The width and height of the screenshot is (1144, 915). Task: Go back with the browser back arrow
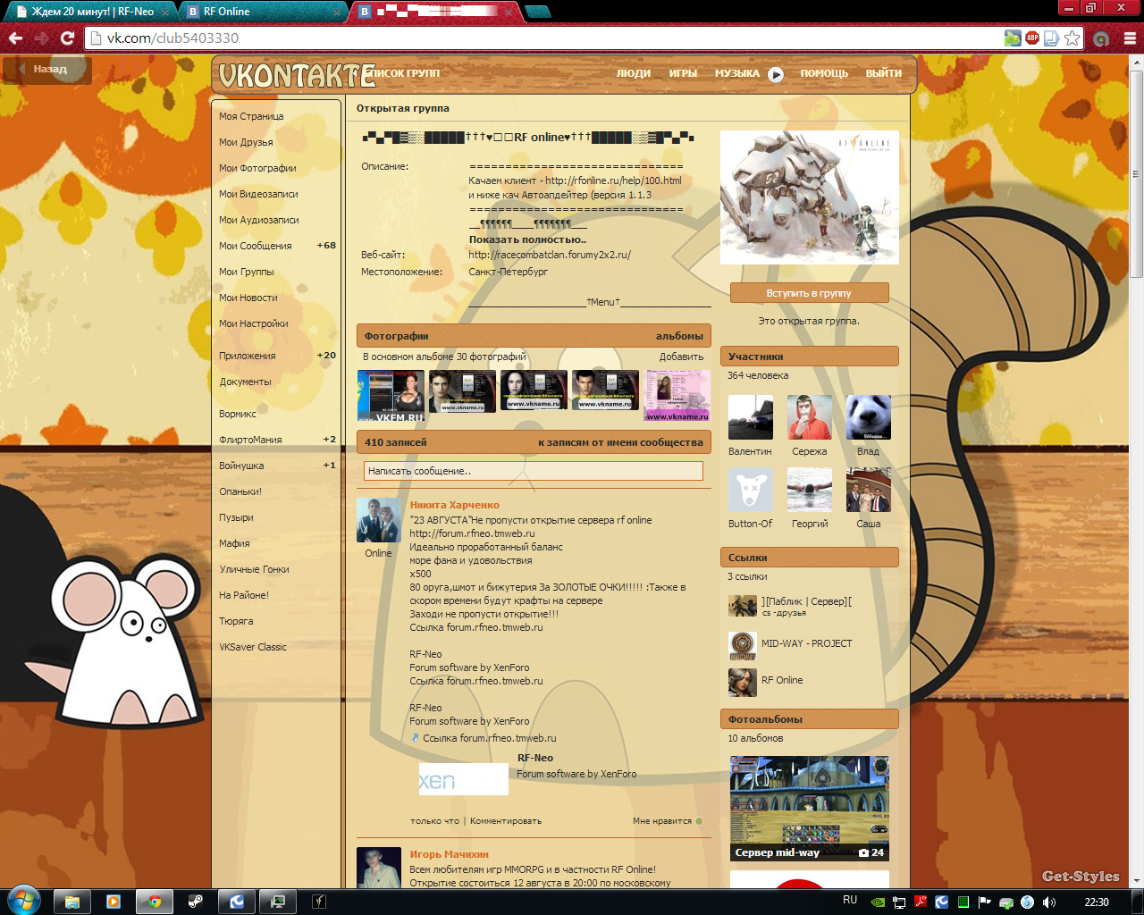click(x=15, y=38)
